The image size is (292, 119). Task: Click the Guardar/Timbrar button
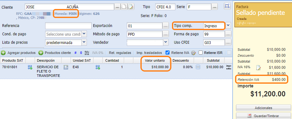pyautogui.click(x=263, y=116)
